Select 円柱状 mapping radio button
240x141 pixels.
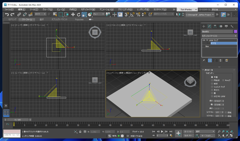212,80
